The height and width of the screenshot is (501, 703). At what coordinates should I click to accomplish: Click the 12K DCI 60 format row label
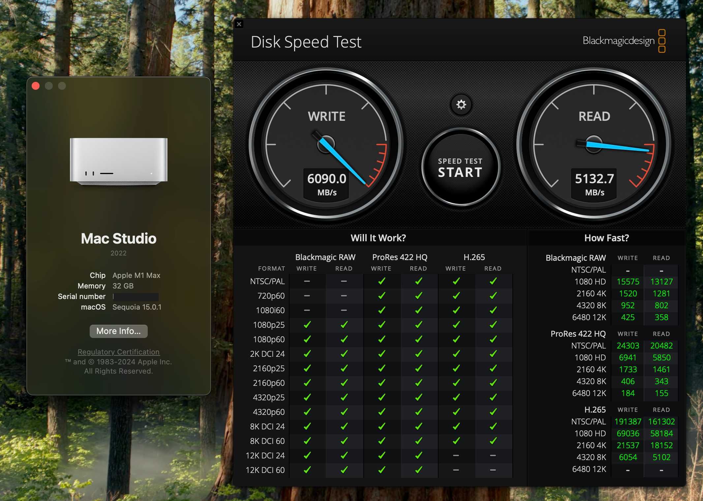[265, 470]
